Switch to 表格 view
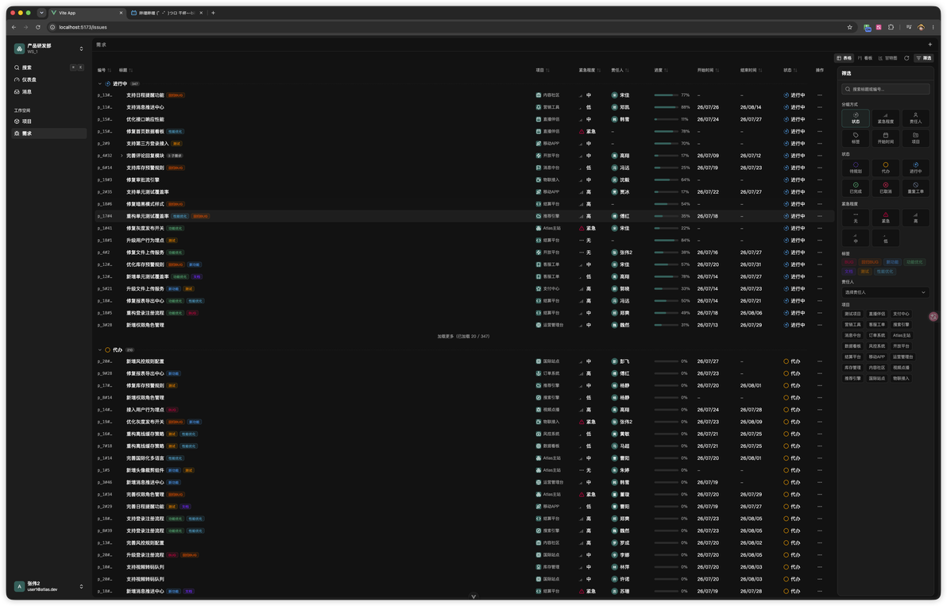This screenshot has height=606, width=947. pos(844,58)
